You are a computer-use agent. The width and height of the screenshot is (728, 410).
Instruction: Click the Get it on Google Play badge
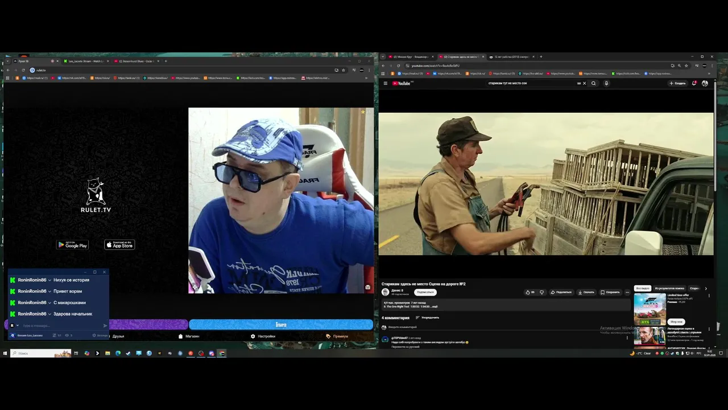(x=72, y=245)
